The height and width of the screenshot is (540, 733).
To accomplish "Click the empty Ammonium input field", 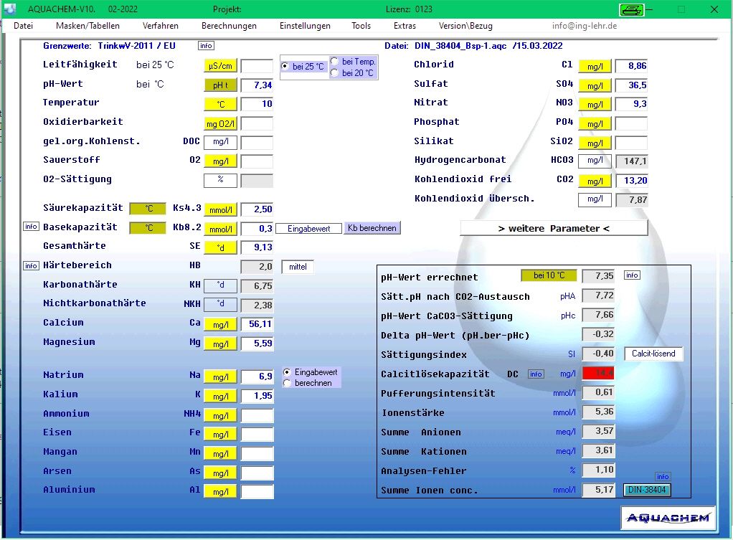I will [x=257, y=415].
